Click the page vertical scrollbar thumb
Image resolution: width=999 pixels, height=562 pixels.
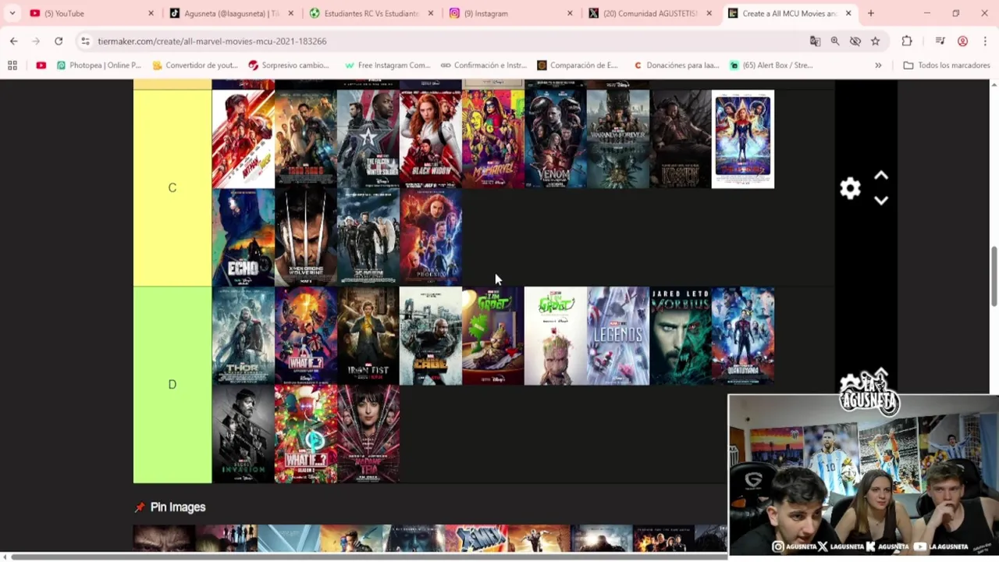994,277
